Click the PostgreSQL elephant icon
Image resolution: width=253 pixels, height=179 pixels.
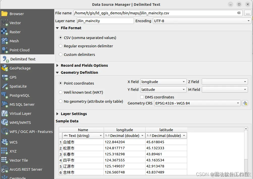4,95
